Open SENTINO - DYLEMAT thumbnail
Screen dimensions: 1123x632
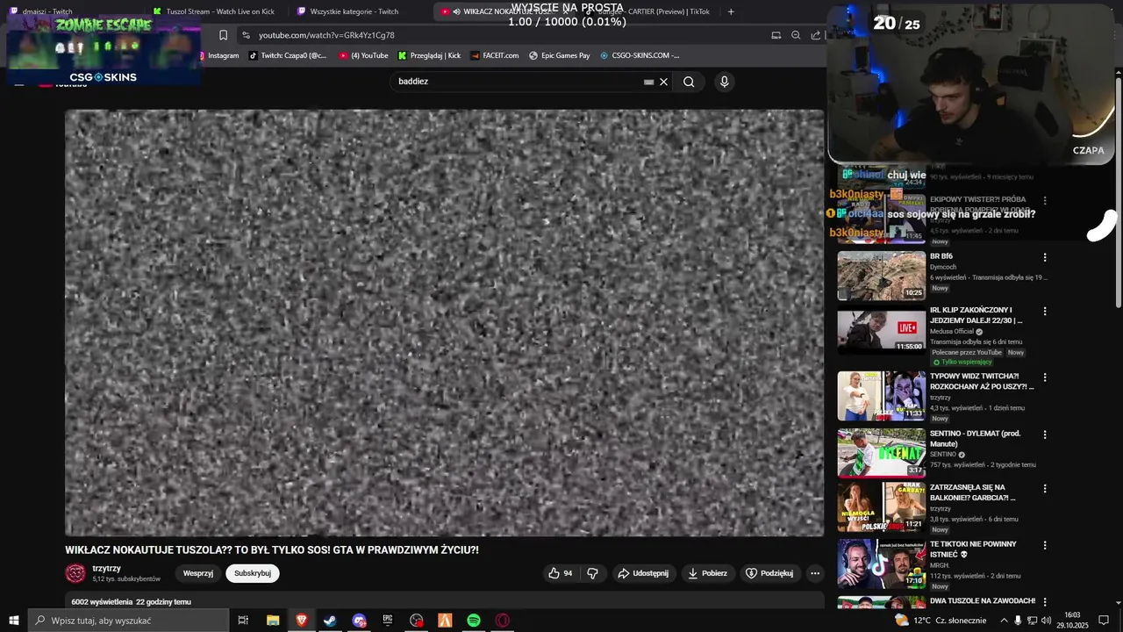point(882,453)
